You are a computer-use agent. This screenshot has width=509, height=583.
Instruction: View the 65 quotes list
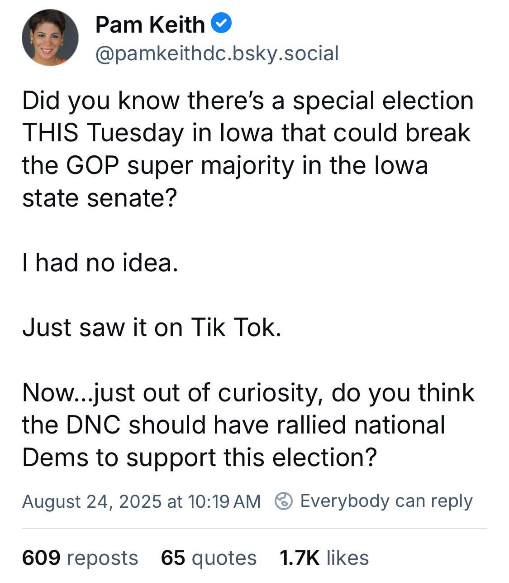point(209,558)
